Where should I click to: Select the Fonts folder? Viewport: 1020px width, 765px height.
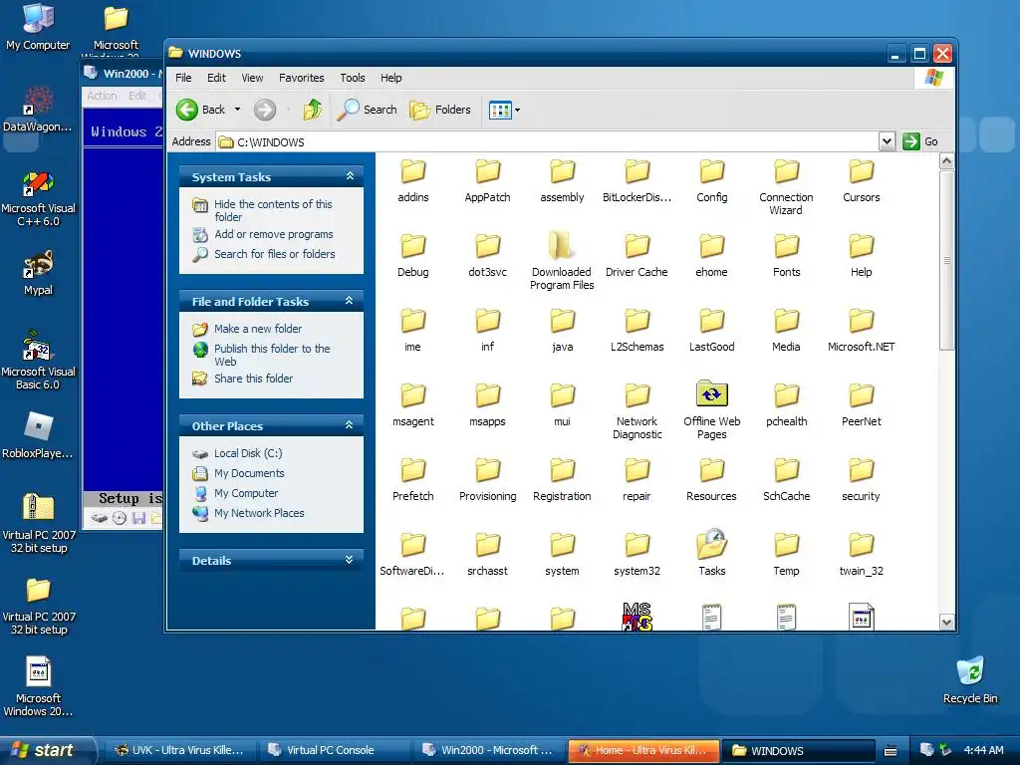tap(787, 256)
